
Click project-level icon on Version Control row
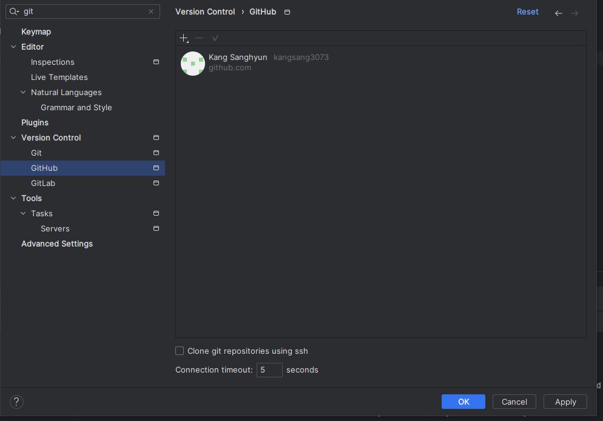pyautogui.click(x=156, y=138)
